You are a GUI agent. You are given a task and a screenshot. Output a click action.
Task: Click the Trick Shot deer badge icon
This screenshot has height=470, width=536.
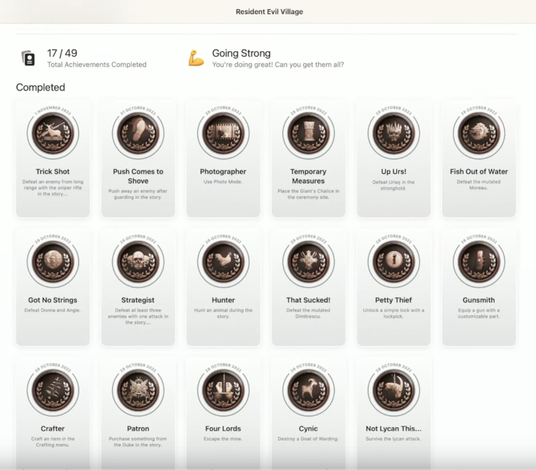53,133
